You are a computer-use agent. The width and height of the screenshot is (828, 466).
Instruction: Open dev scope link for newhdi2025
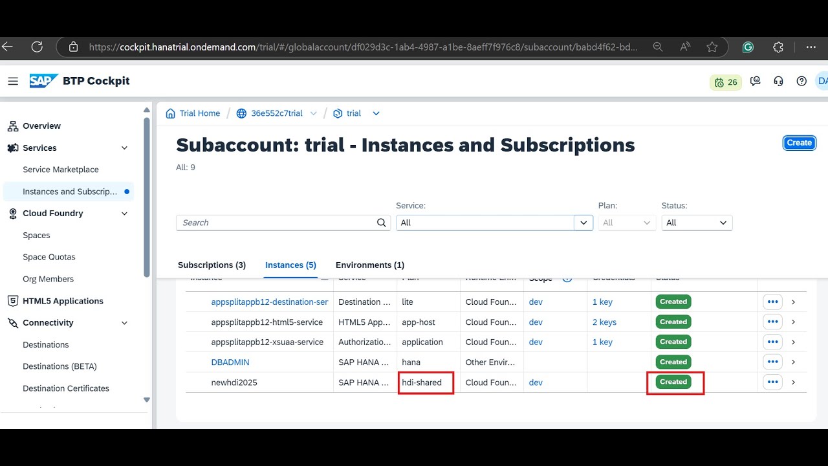[x=536, y=383]
